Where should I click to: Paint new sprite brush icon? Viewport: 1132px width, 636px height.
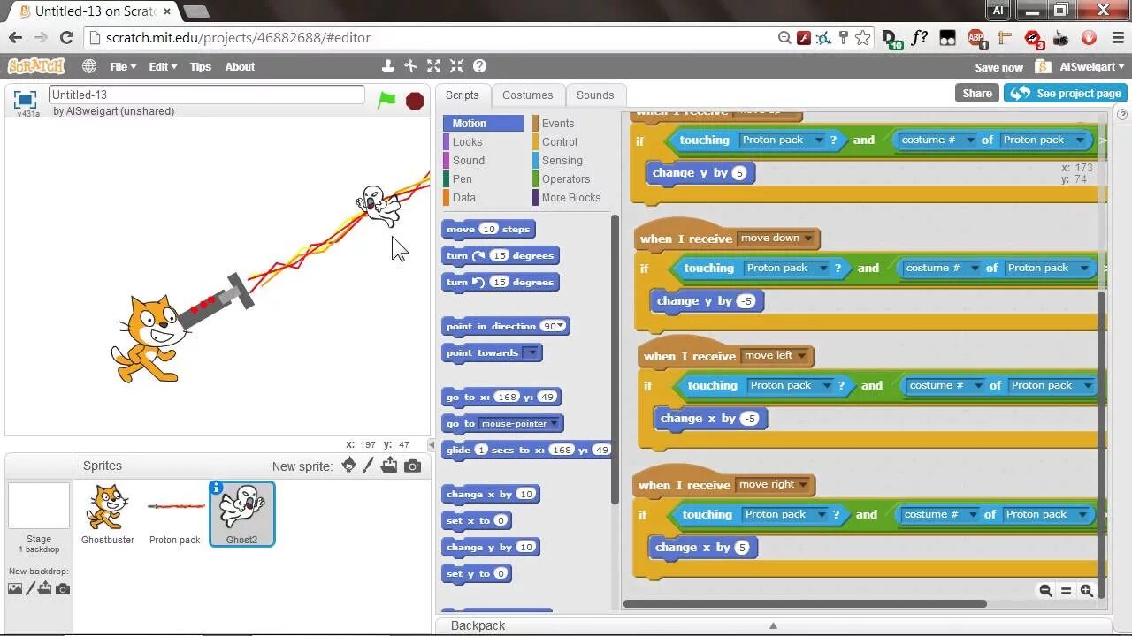[x=369, y=466]
